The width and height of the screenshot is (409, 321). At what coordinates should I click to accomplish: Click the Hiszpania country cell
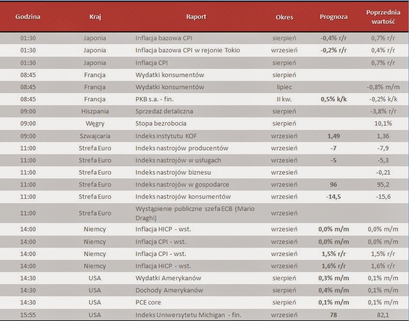[95, 112]
